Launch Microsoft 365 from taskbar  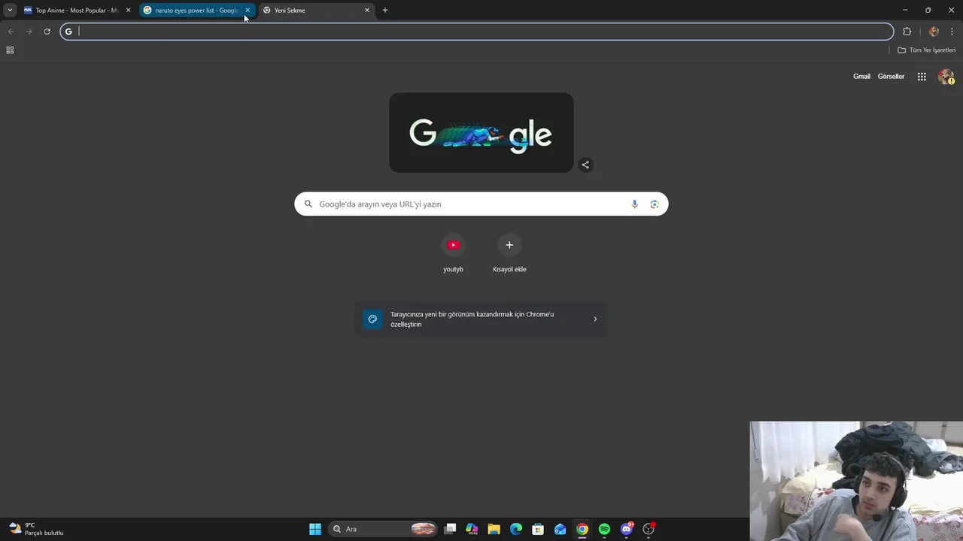[x=472, y=529]
